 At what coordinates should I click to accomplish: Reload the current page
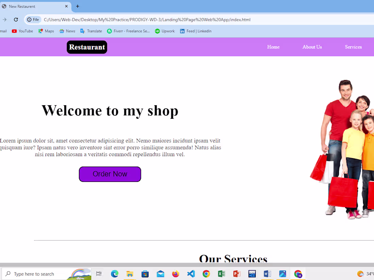[x=16, y=19]
